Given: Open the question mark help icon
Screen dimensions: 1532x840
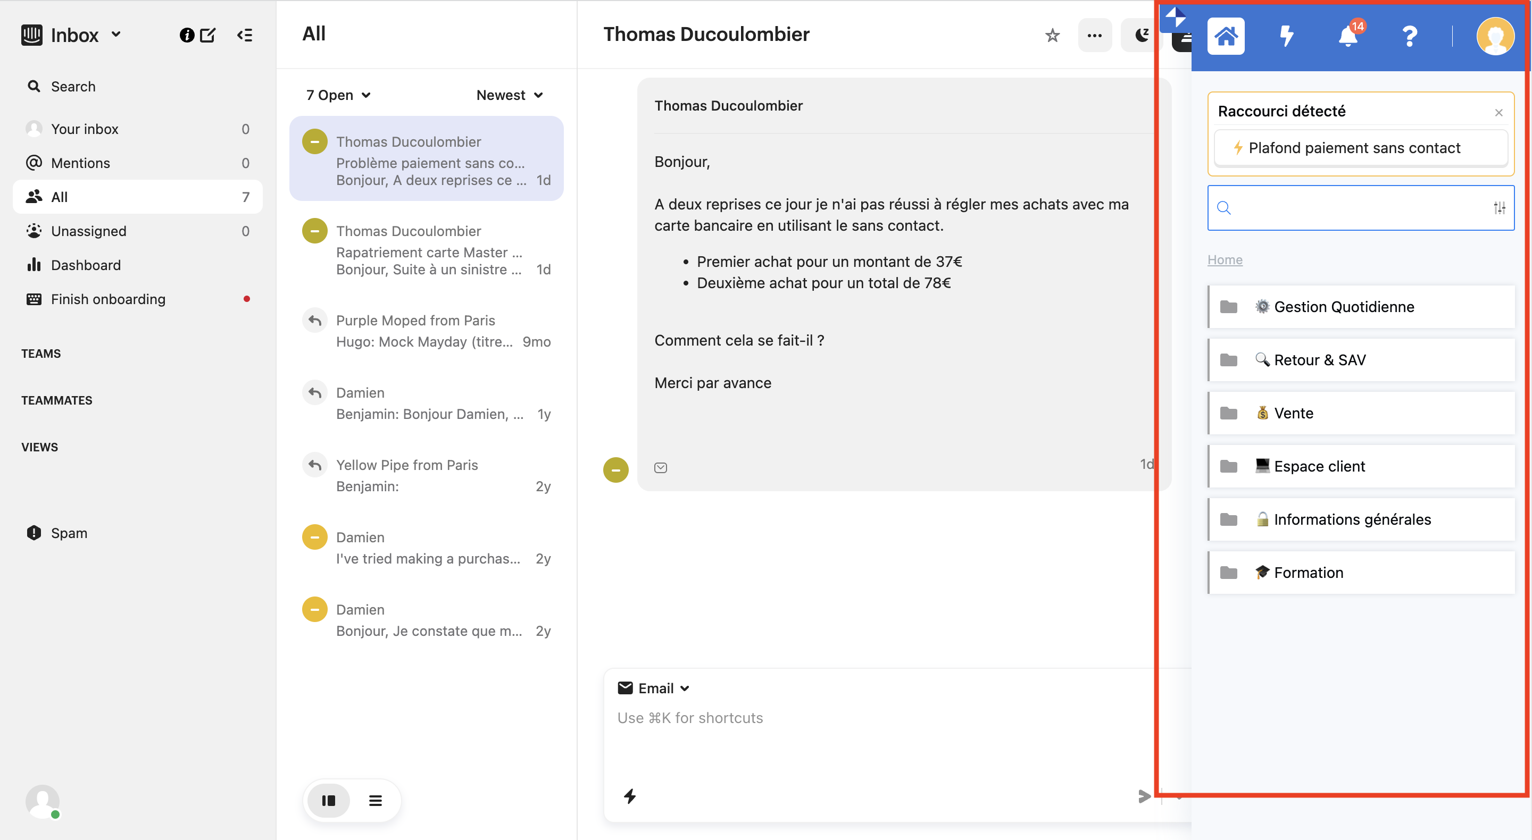Looking at the screenshot, I should [x=1409, y=36].
